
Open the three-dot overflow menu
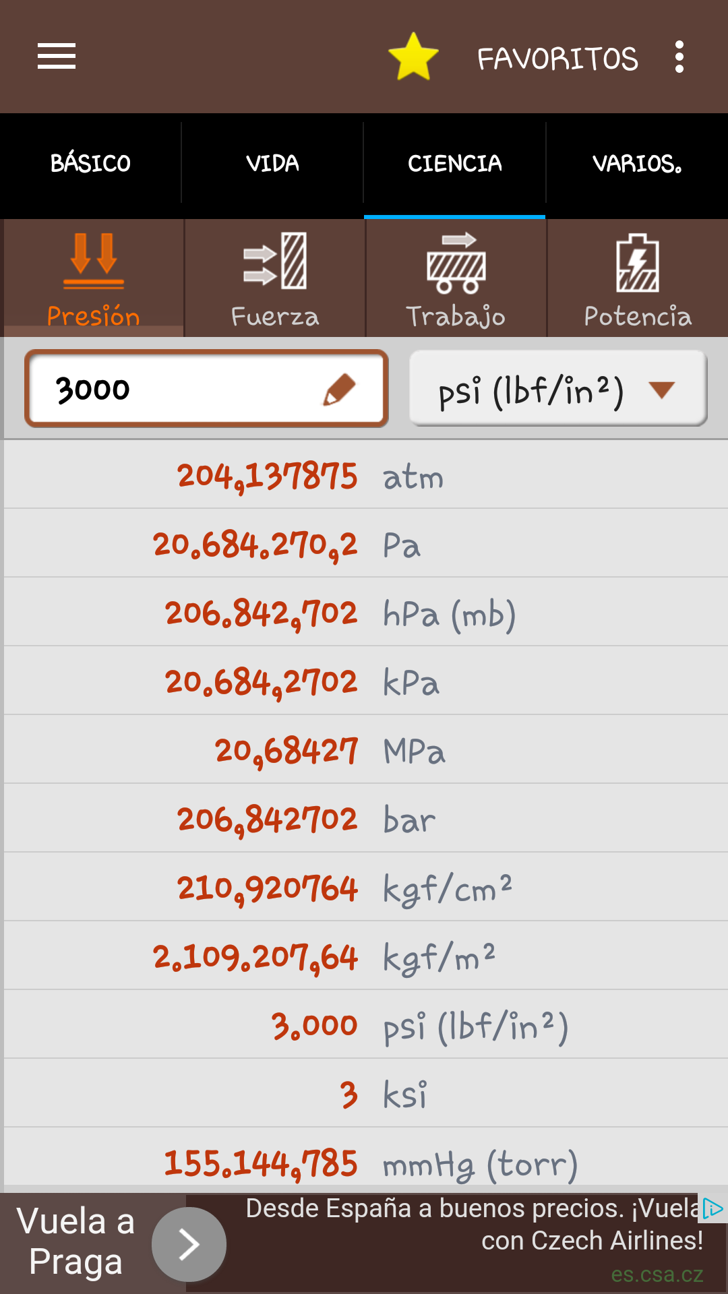coord(679,57)
